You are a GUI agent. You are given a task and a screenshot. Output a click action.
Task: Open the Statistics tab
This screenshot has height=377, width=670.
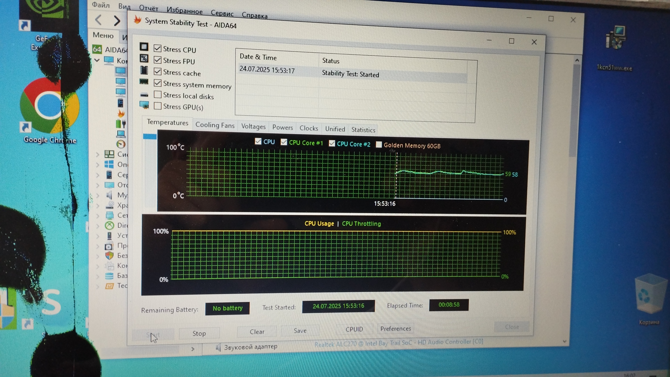[363, 130]
